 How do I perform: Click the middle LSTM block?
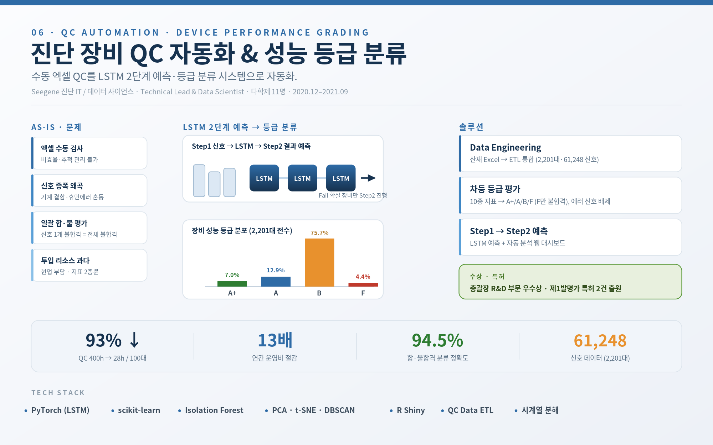302,178
